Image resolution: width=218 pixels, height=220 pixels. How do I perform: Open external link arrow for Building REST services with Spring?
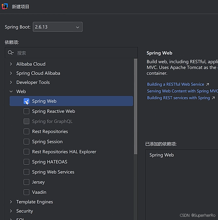click(213, 98)
